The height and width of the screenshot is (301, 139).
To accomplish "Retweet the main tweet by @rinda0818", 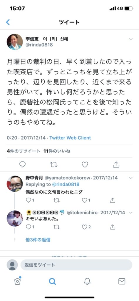I will pos(53,165).
